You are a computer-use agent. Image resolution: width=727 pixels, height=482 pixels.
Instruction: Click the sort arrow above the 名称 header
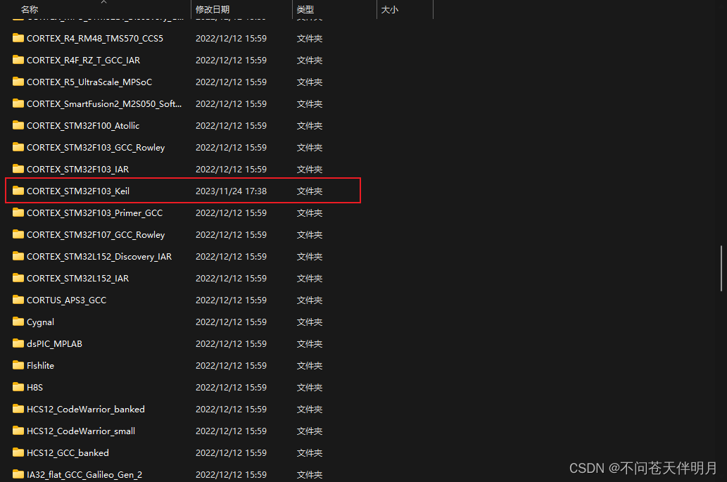click(104, 2)
